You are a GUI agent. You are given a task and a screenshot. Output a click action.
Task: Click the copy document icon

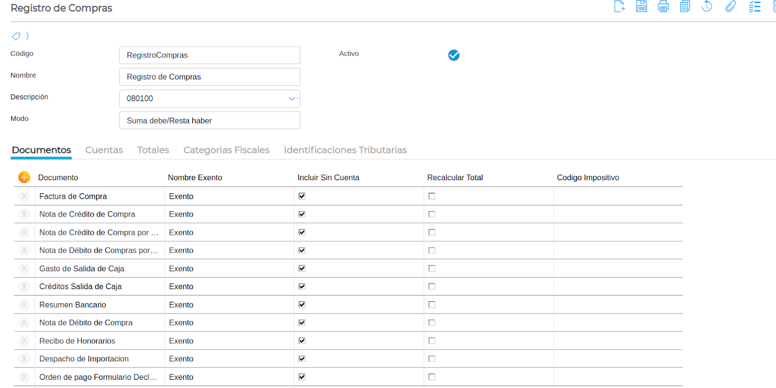(685, 7)
